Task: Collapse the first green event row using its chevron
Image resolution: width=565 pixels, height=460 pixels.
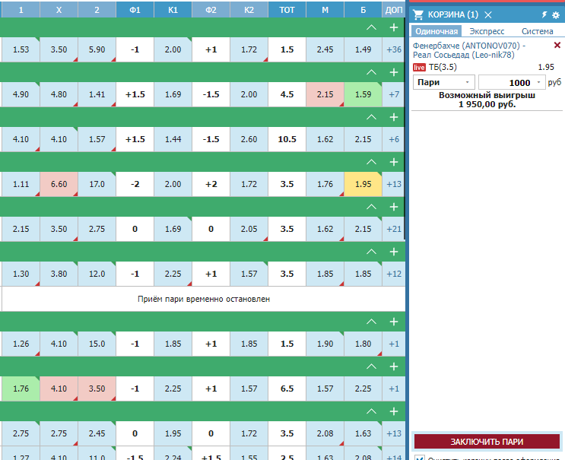Action: tap(371, 27)
